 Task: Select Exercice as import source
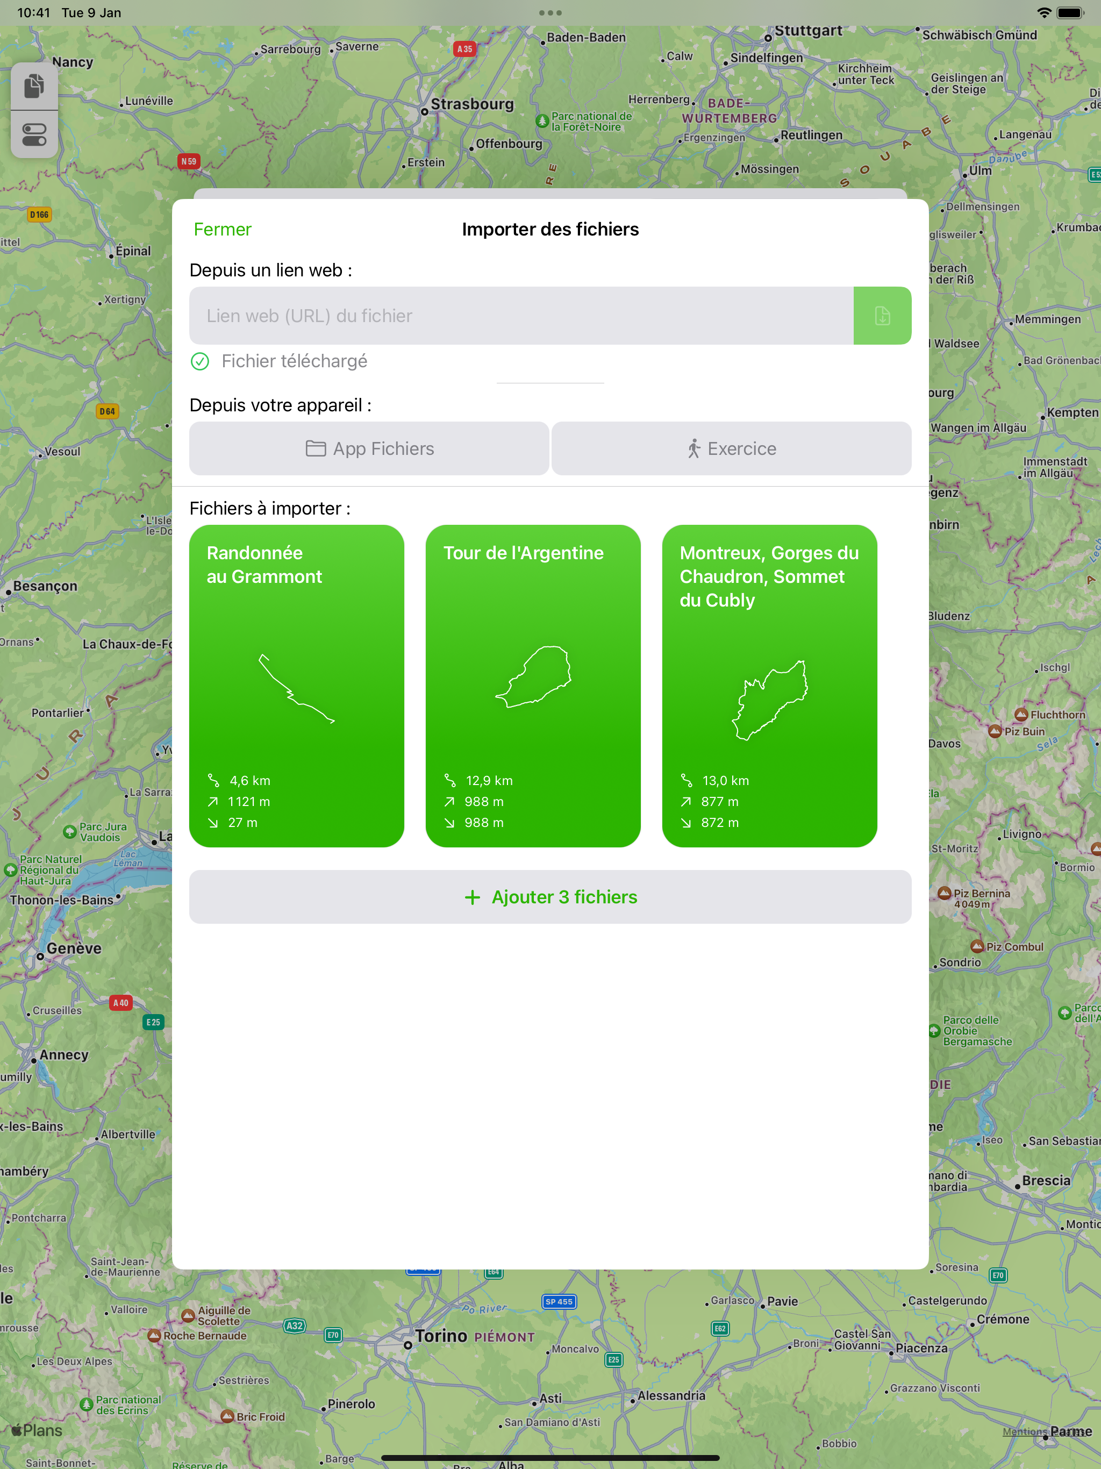(731, 448)
